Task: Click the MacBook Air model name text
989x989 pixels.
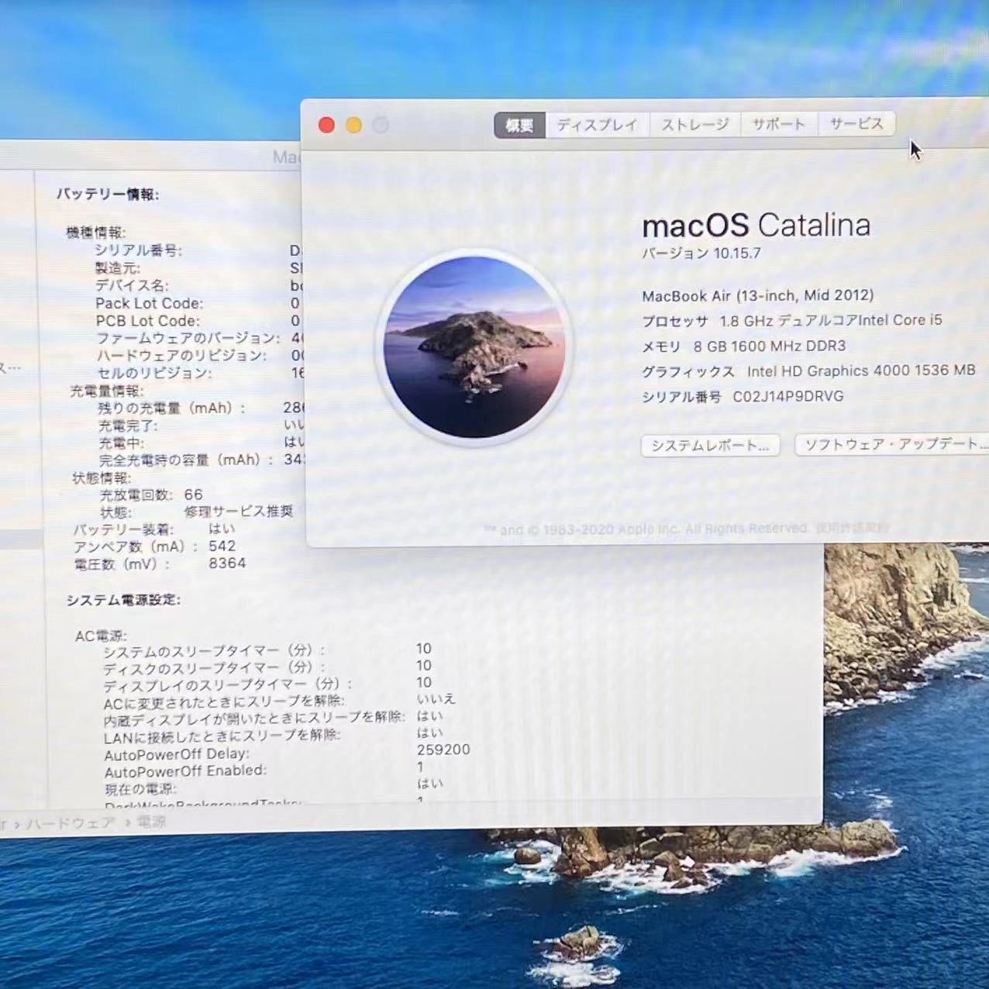Action: click(757, 295)
